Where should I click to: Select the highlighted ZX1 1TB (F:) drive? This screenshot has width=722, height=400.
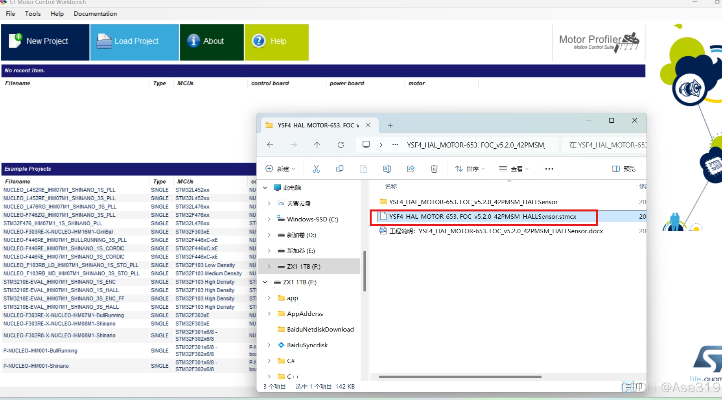click(309, 266)
